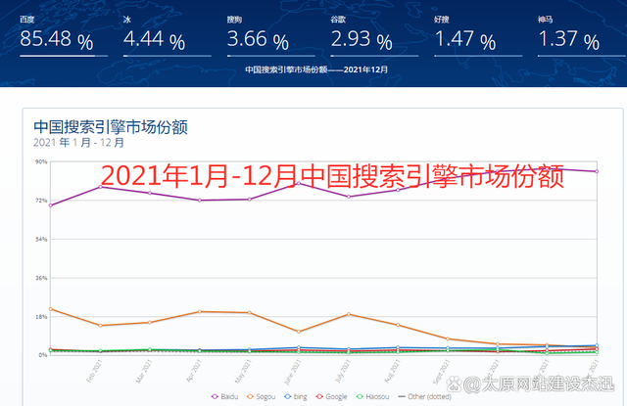627x406 pixels.
Task: Click the 90% y-axis label
Action: tap(41, 161)
